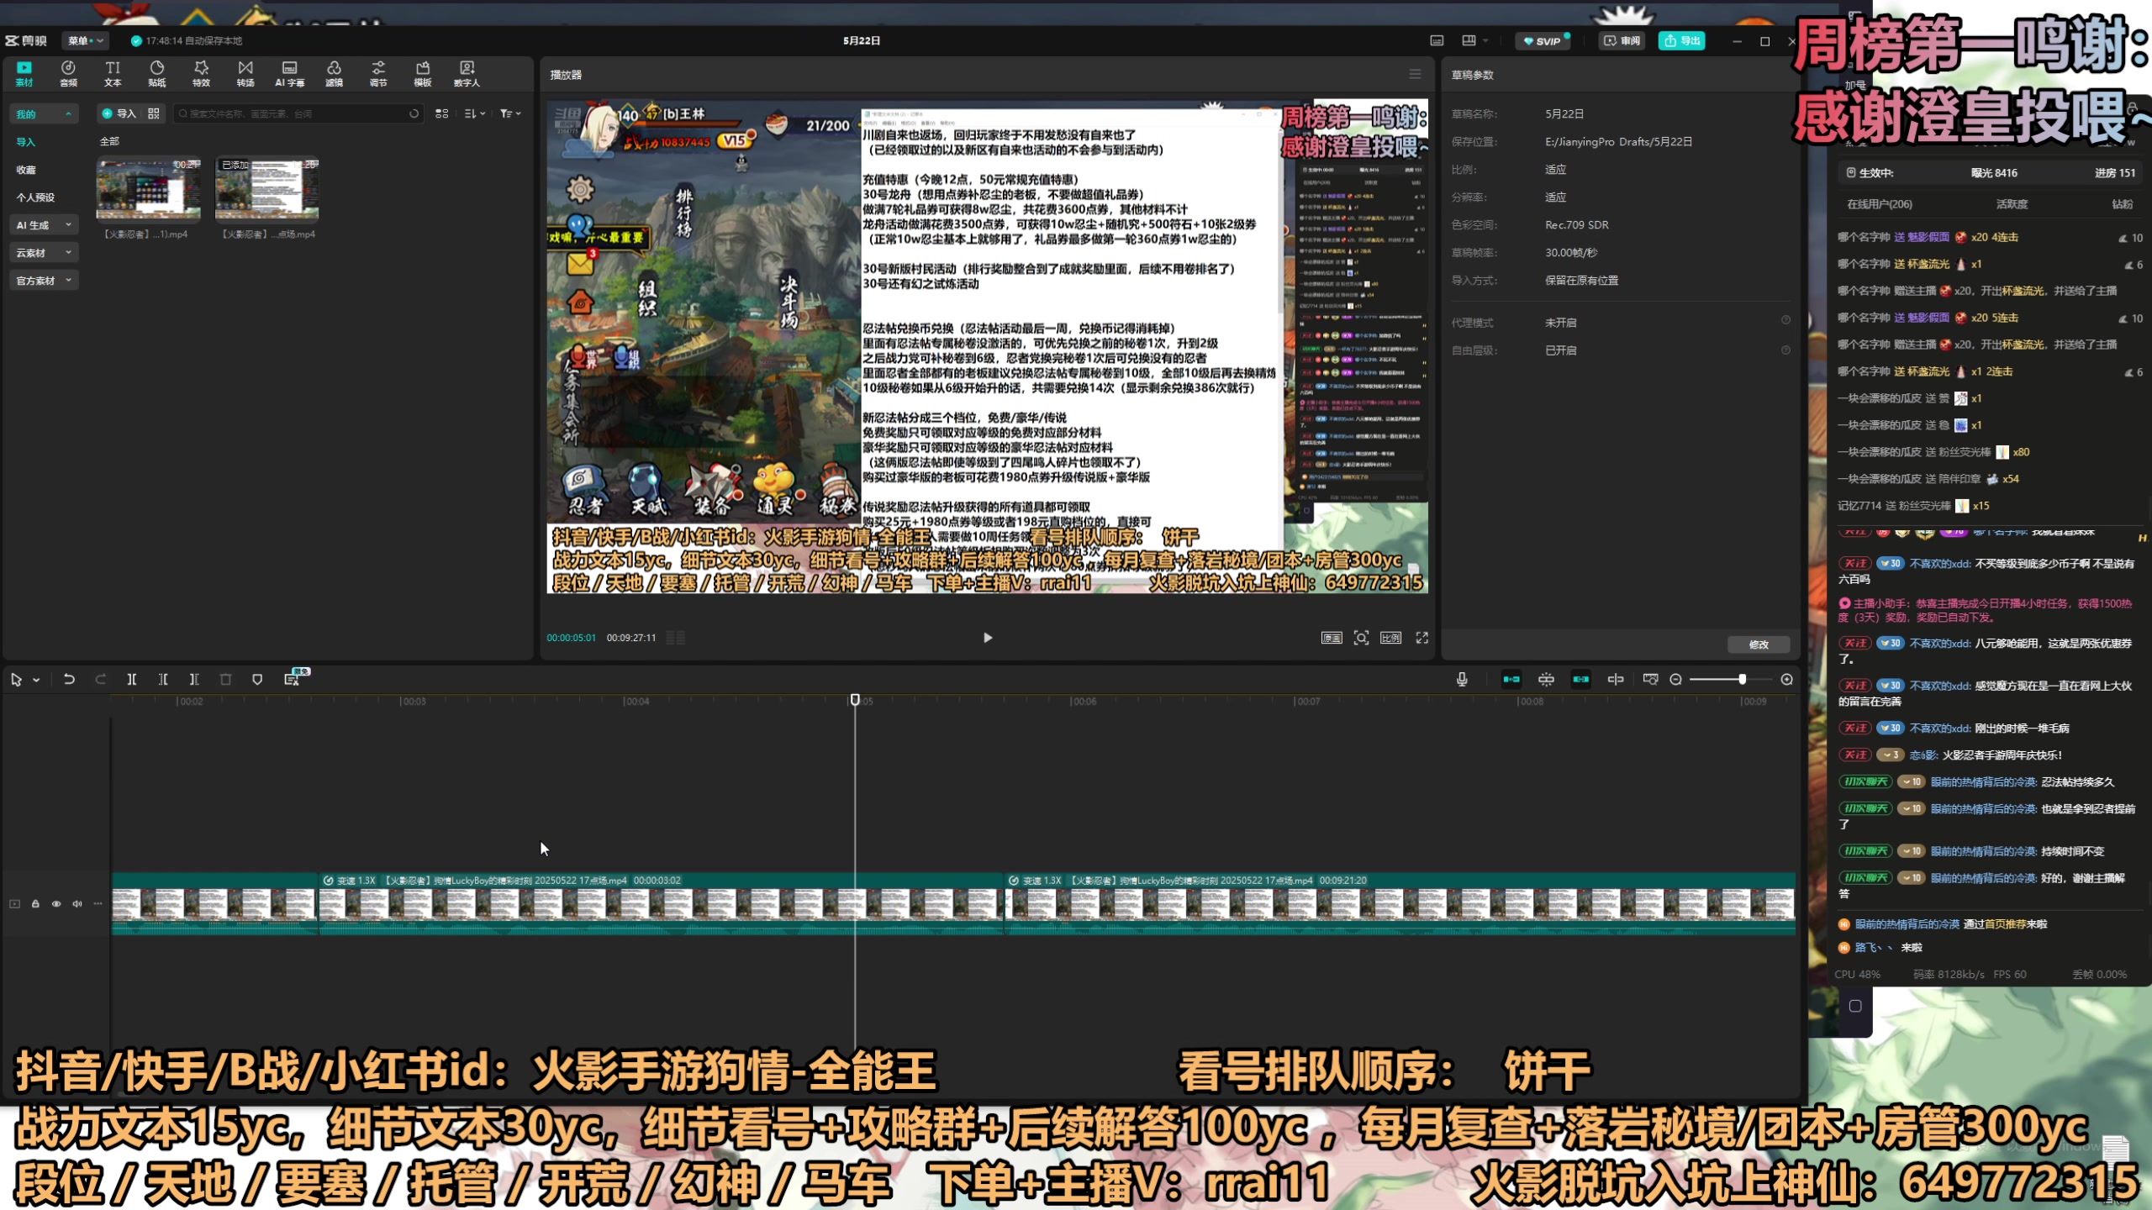Click the 比例 aspect ratio icon
2152x1210 pixels.
tap(1391, 638)
